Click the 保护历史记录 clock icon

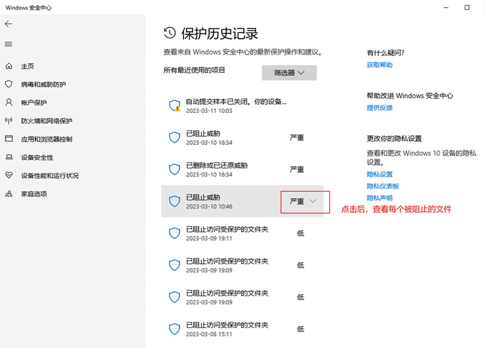[x=170, y=33]
